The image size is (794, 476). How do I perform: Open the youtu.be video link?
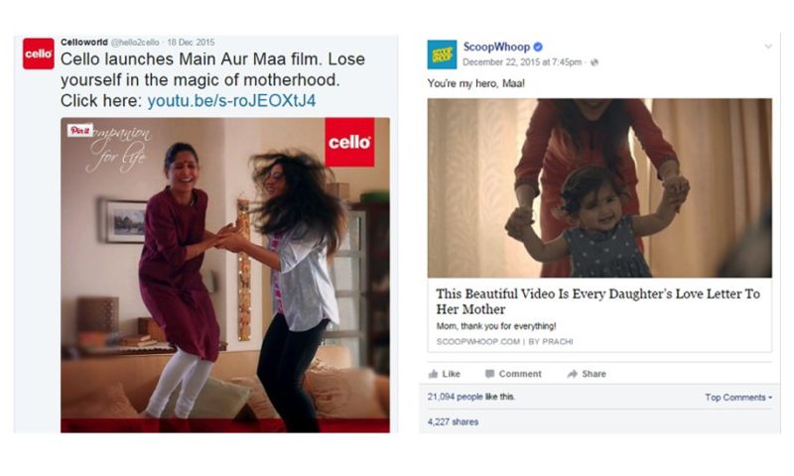[x=231, y=101]
